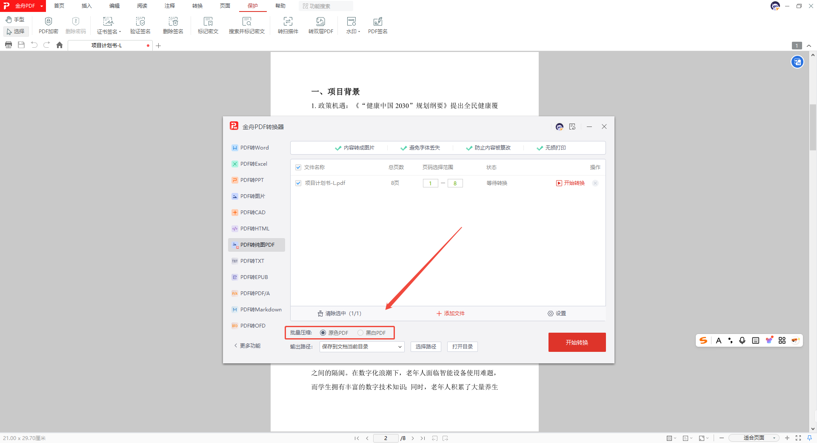817x443 pixels.
Task: Open PDF转OFD in converter sidebar
Action: tap(257, 326)
